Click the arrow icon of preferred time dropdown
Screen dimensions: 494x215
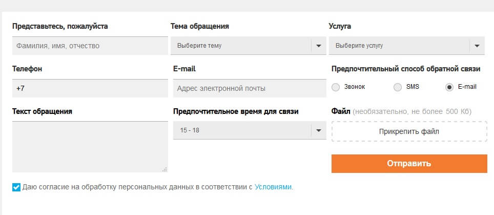tap(319, 130)
